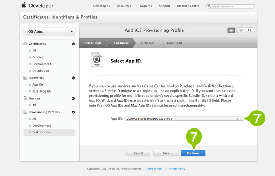Click 'Certificates, Identifiers & Profiles' heading
The height and width of the screenshot is (176, 275).
coord(60,17)
